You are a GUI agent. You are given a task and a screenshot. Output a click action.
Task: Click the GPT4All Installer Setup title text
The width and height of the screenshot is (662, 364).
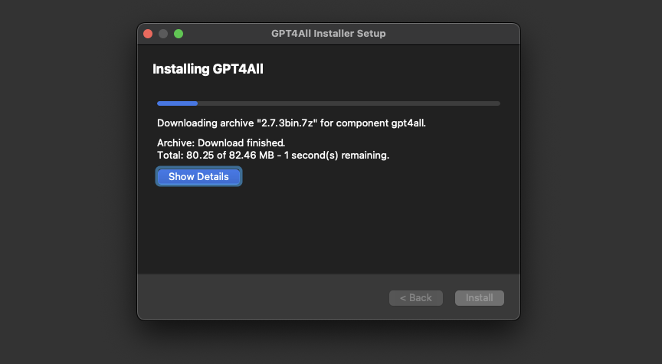click(329, 34)
